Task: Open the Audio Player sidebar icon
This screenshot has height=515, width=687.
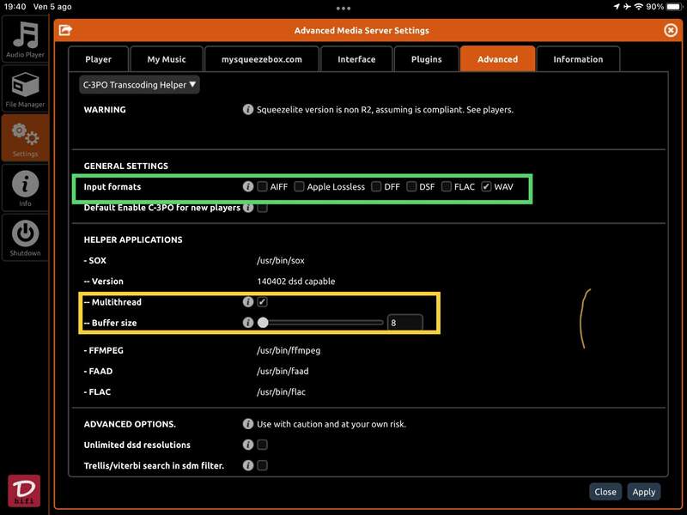Action: [x=25, y=39]
